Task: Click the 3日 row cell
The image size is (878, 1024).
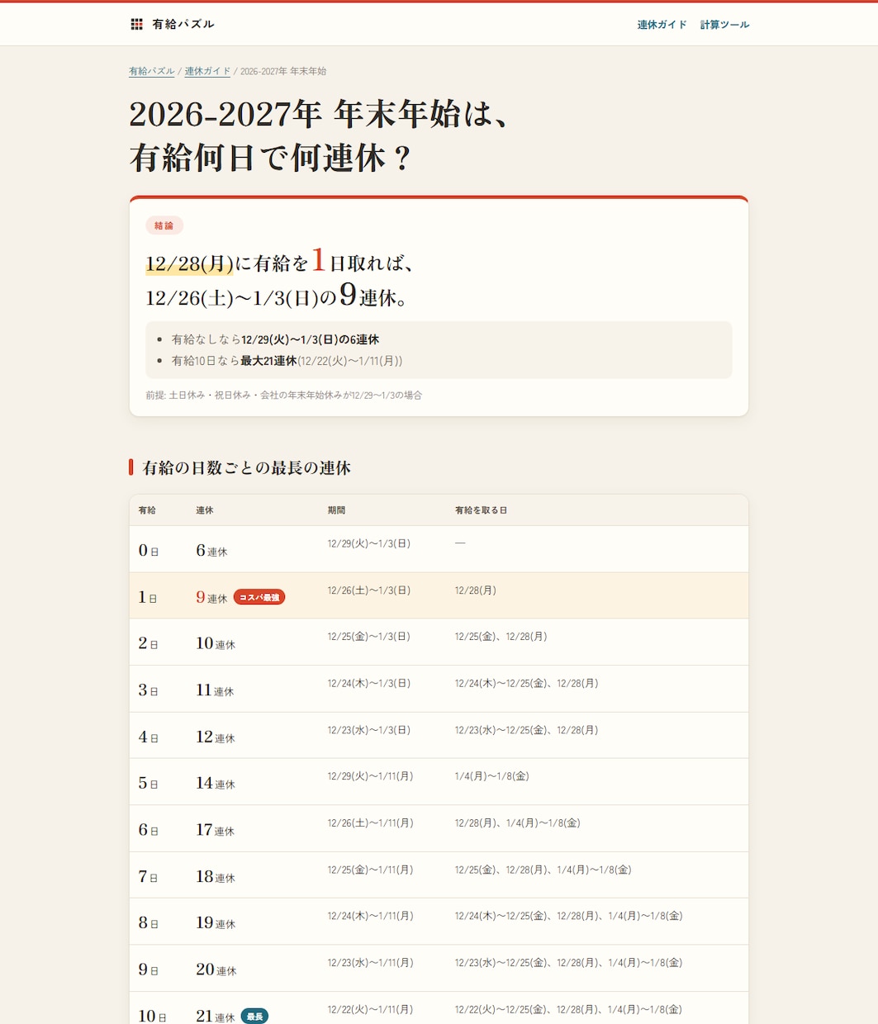Action: 149,690
